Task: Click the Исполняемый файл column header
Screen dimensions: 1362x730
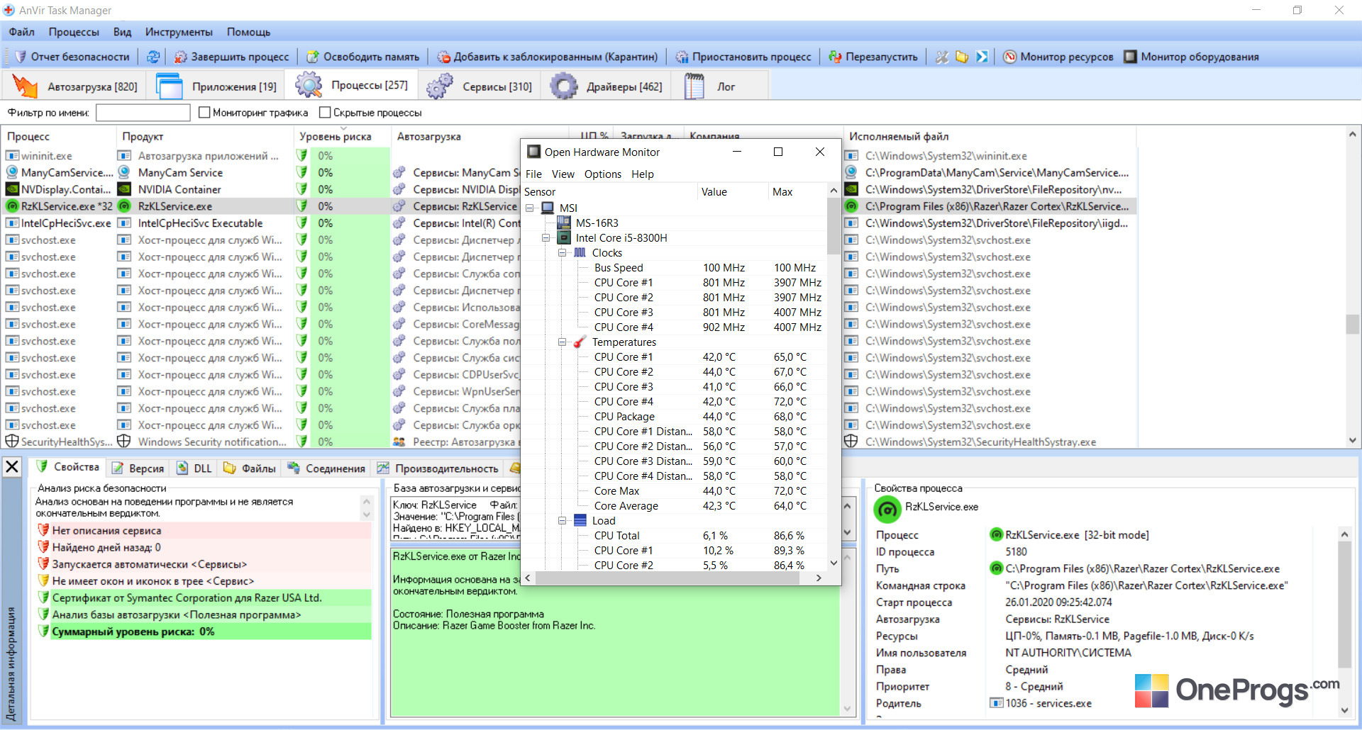Action: click(x=990, y=136)
